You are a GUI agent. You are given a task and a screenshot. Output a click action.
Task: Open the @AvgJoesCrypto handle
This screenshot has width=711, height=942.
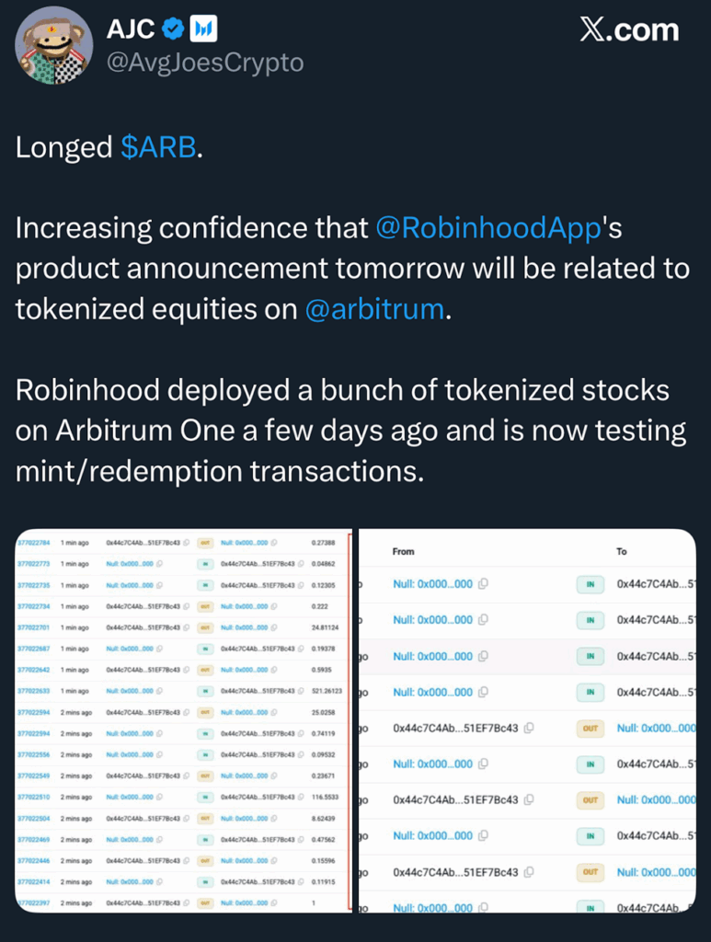coord(205,63)
